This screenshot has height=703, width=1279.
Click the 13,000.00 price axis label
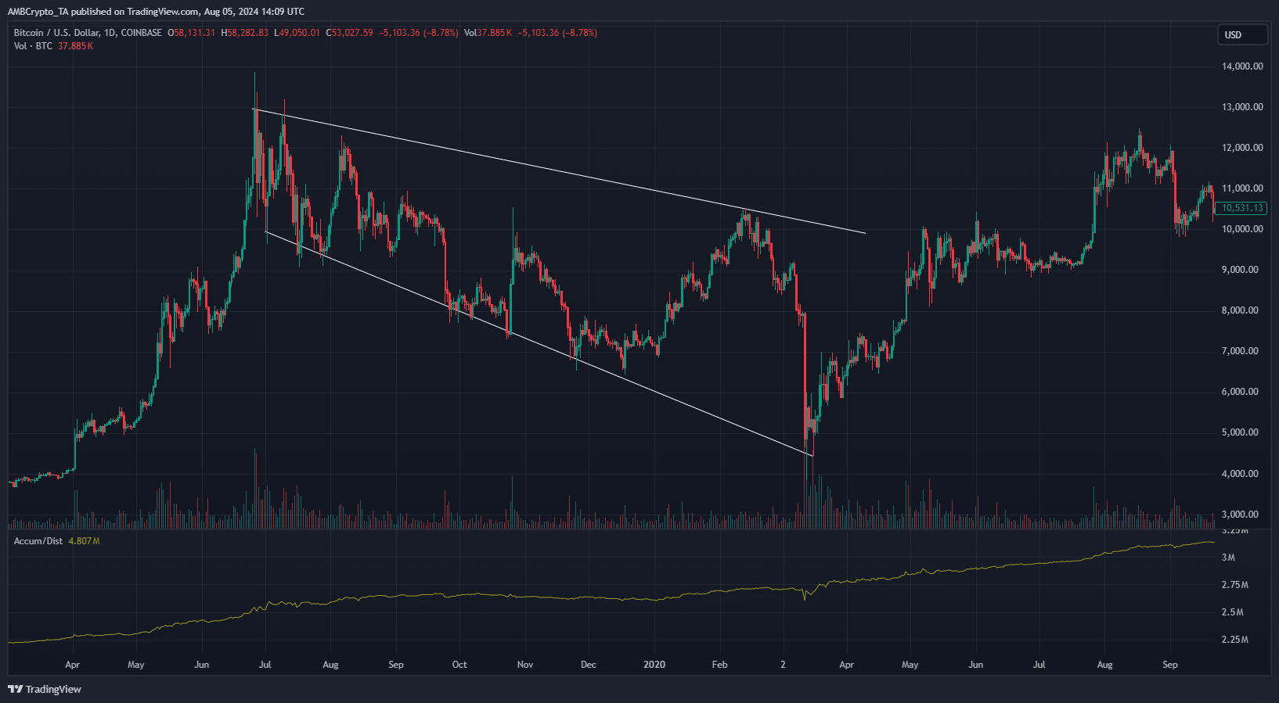[x=1242, y=107]
